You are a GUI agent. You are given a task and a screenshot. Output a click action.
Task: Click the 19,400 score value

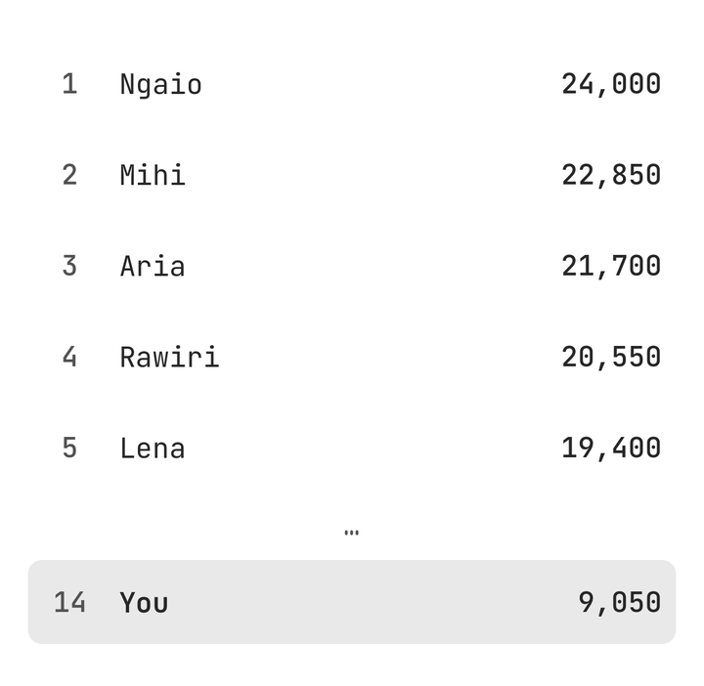tap(611, 449)
